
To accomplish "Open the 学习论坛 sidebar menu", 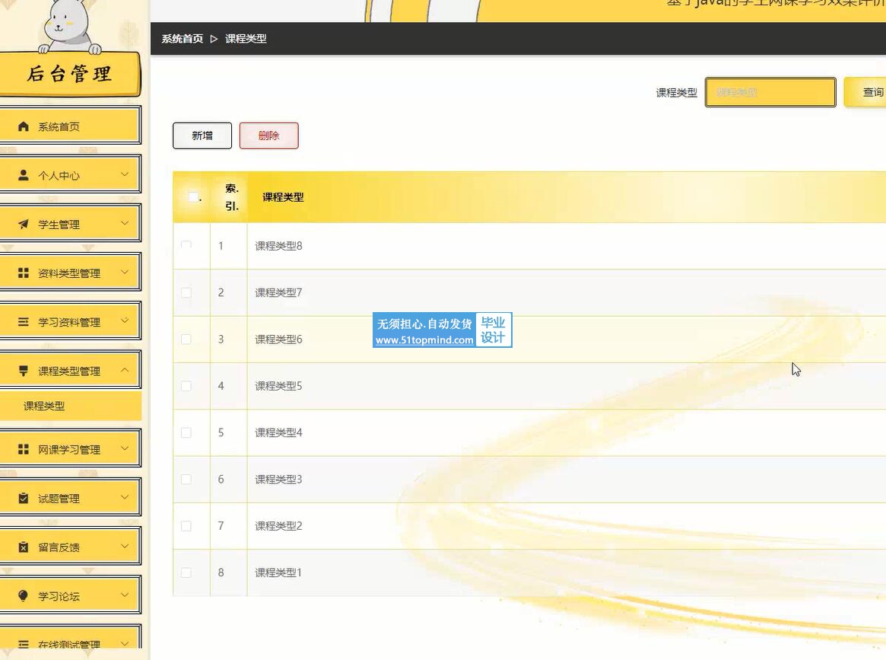I will click(x=70, y=595).
